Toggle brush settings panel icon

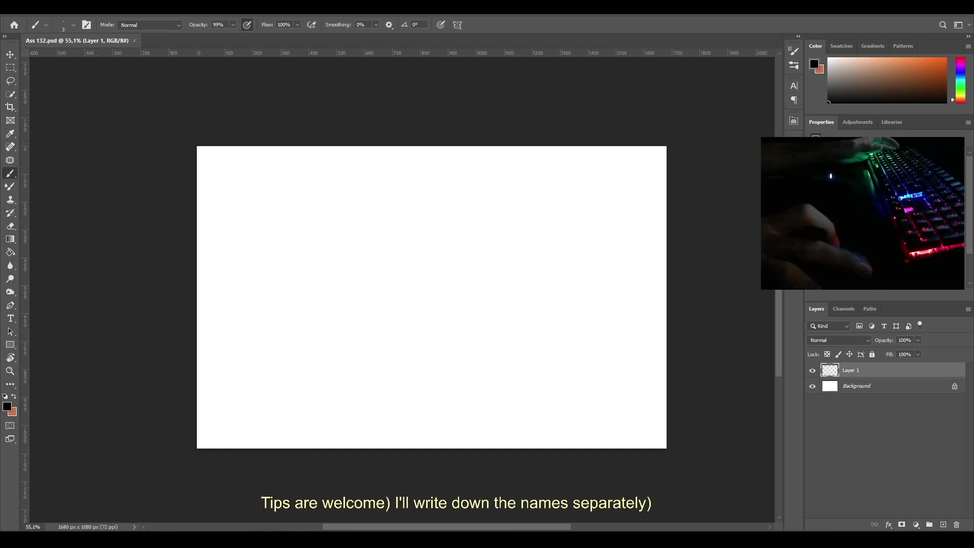point(87,25)
